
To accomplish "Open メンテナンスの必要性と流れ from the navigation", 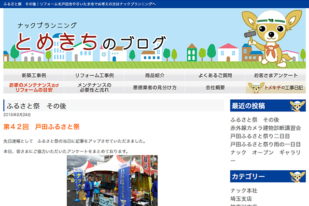I will pyautogui.click(x=95, y=87).
